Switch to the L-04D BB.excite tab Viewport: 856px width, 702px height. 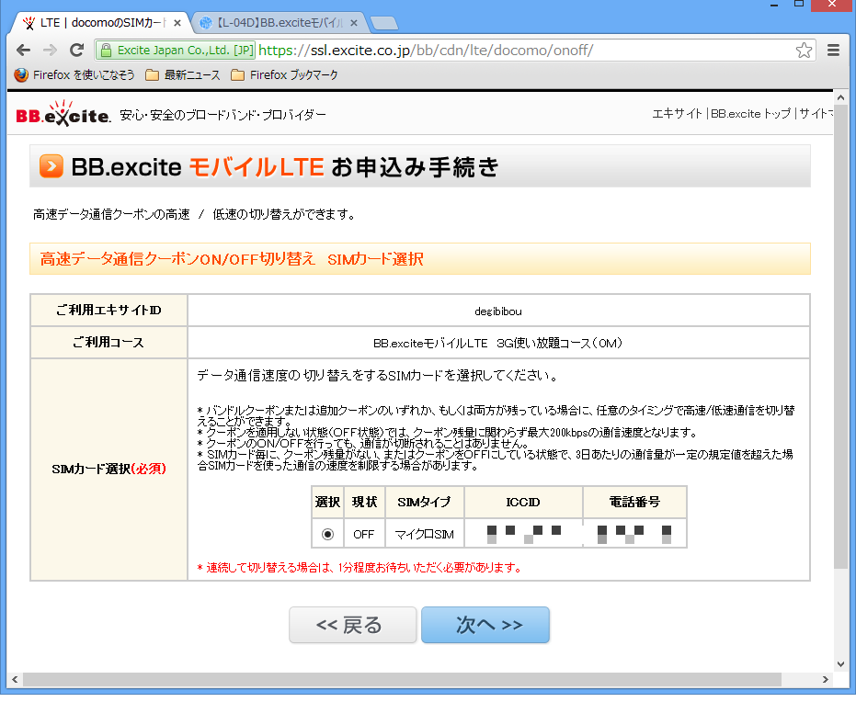tap(279, 23)
